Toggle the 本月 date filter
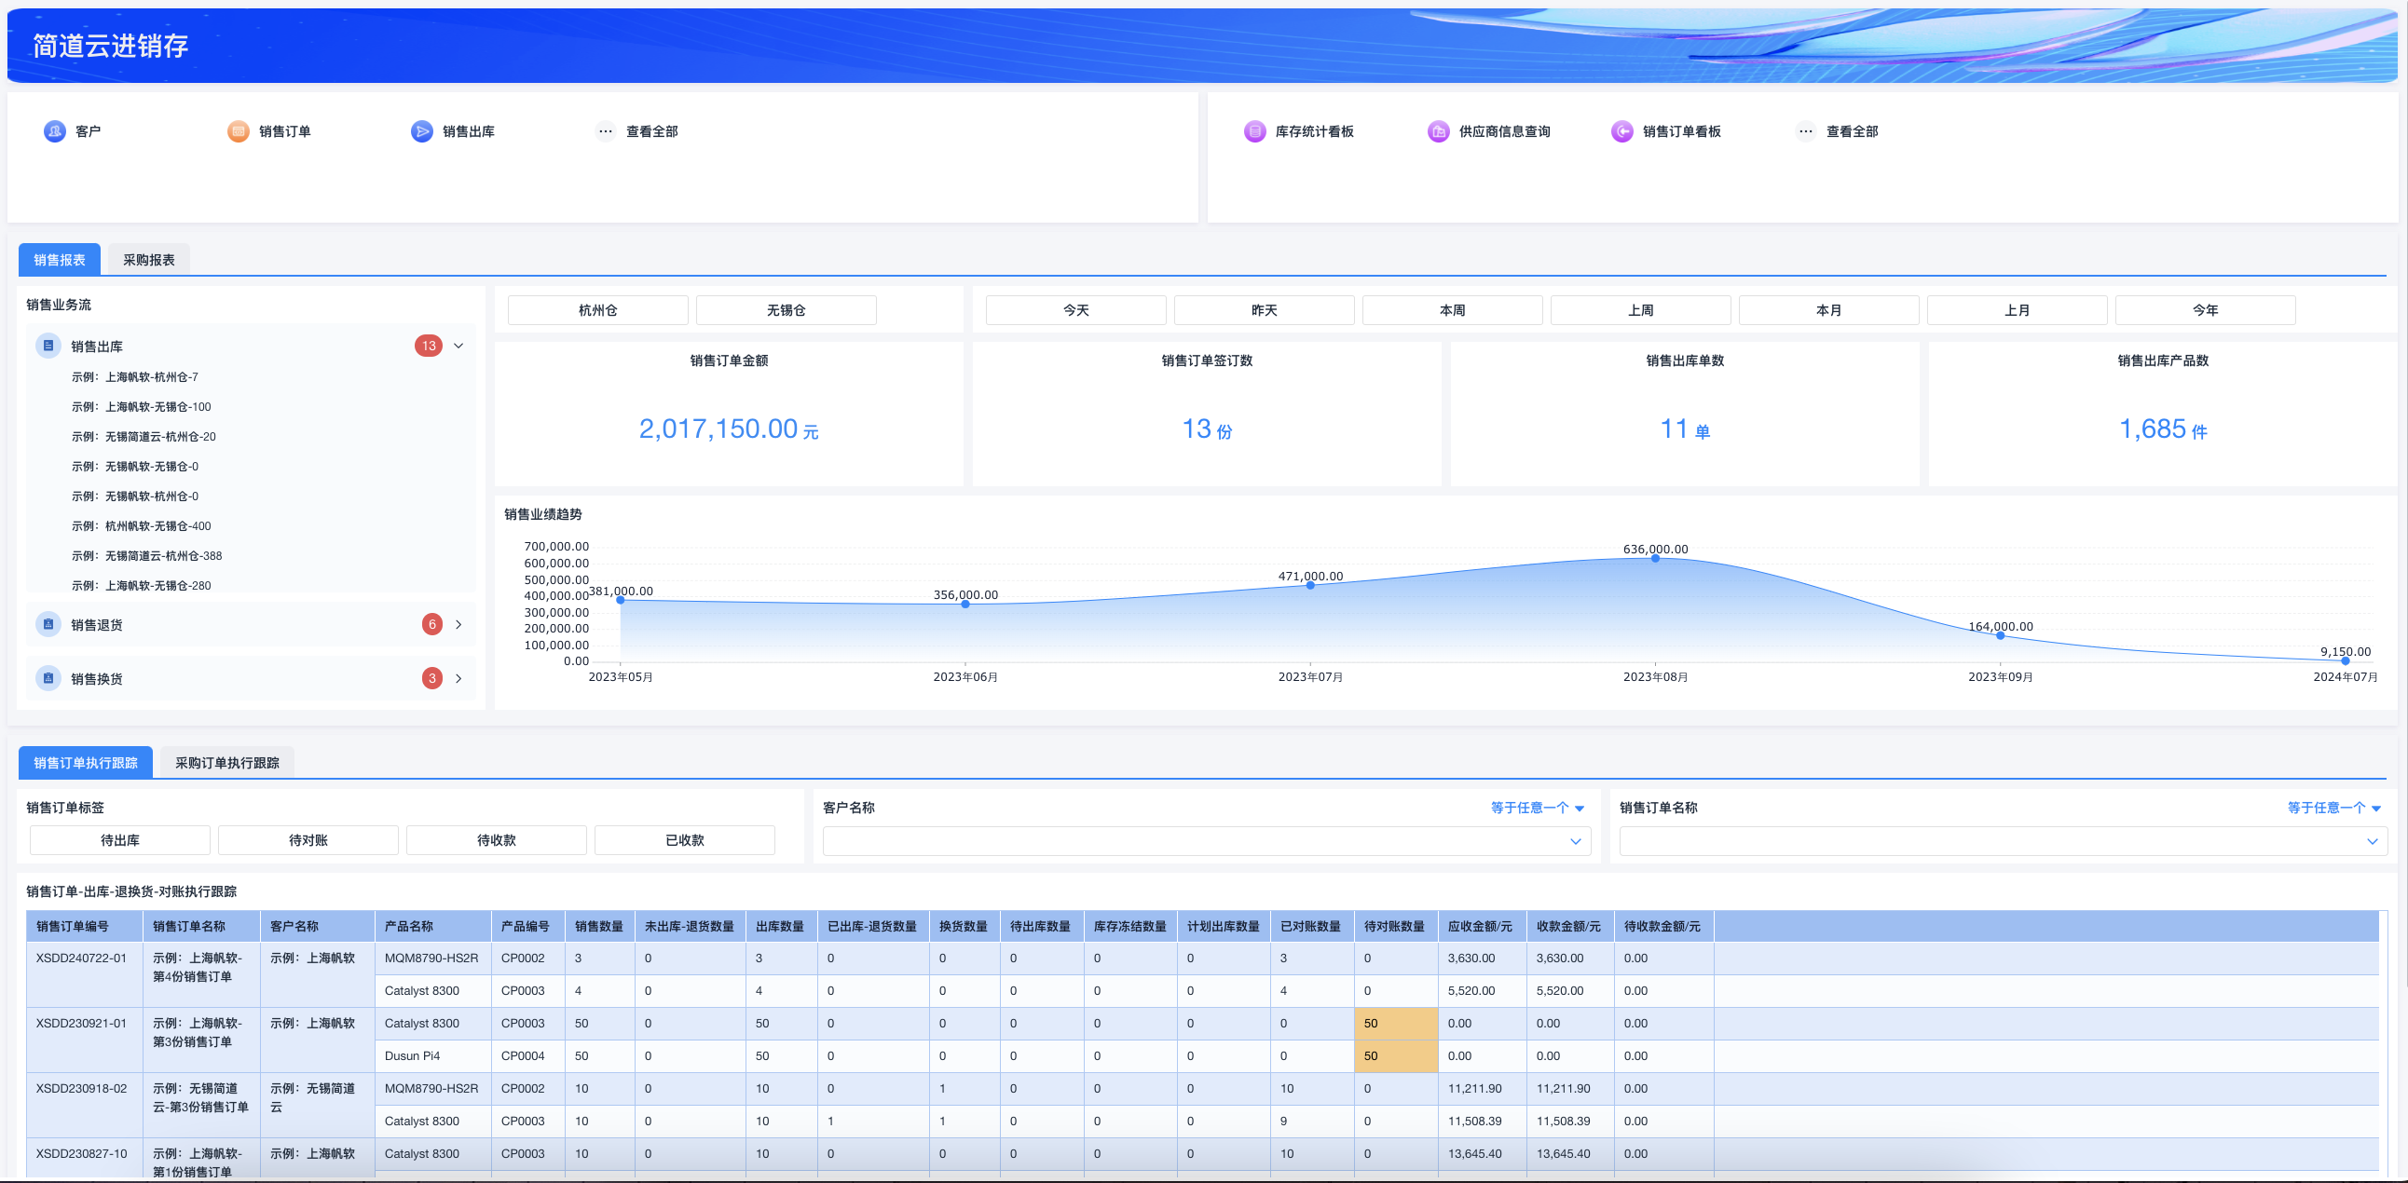Viewport: 2408px width, 1183px height. tap(1827, 310)
